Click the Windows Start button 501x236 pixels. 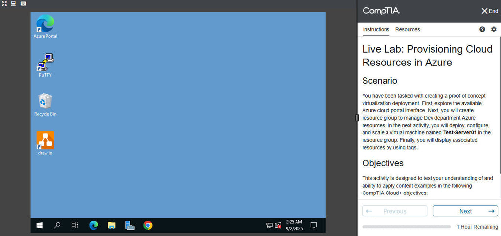[40, 225]
